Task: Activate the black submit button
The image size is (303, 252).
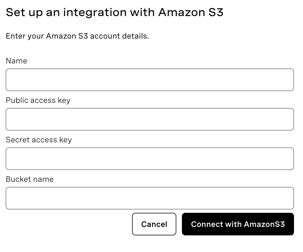Action: click(238, 224)
